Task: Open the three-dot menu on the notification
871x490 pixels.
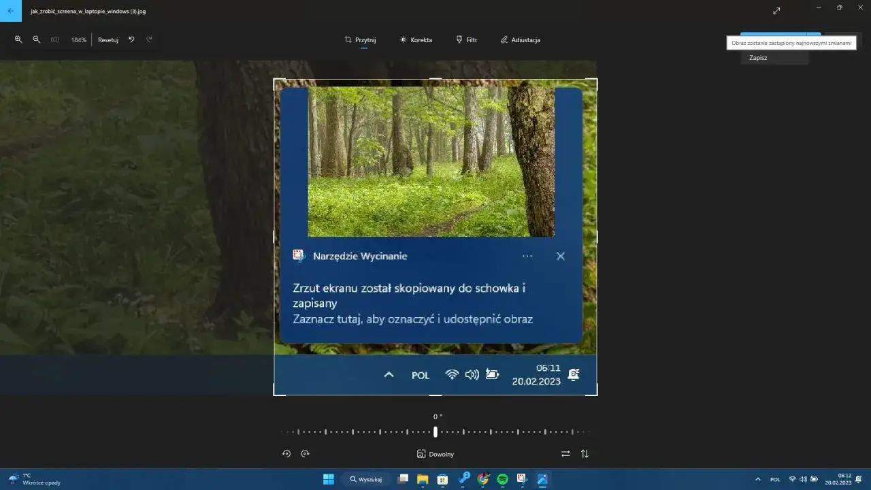Action: 527,256
